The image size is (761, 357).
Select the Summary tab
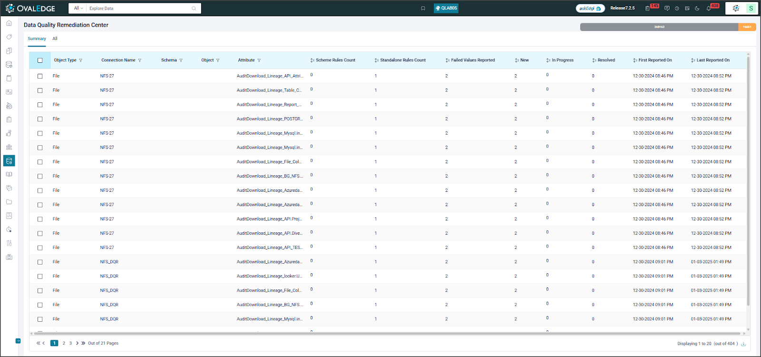(x=37, y=39)
